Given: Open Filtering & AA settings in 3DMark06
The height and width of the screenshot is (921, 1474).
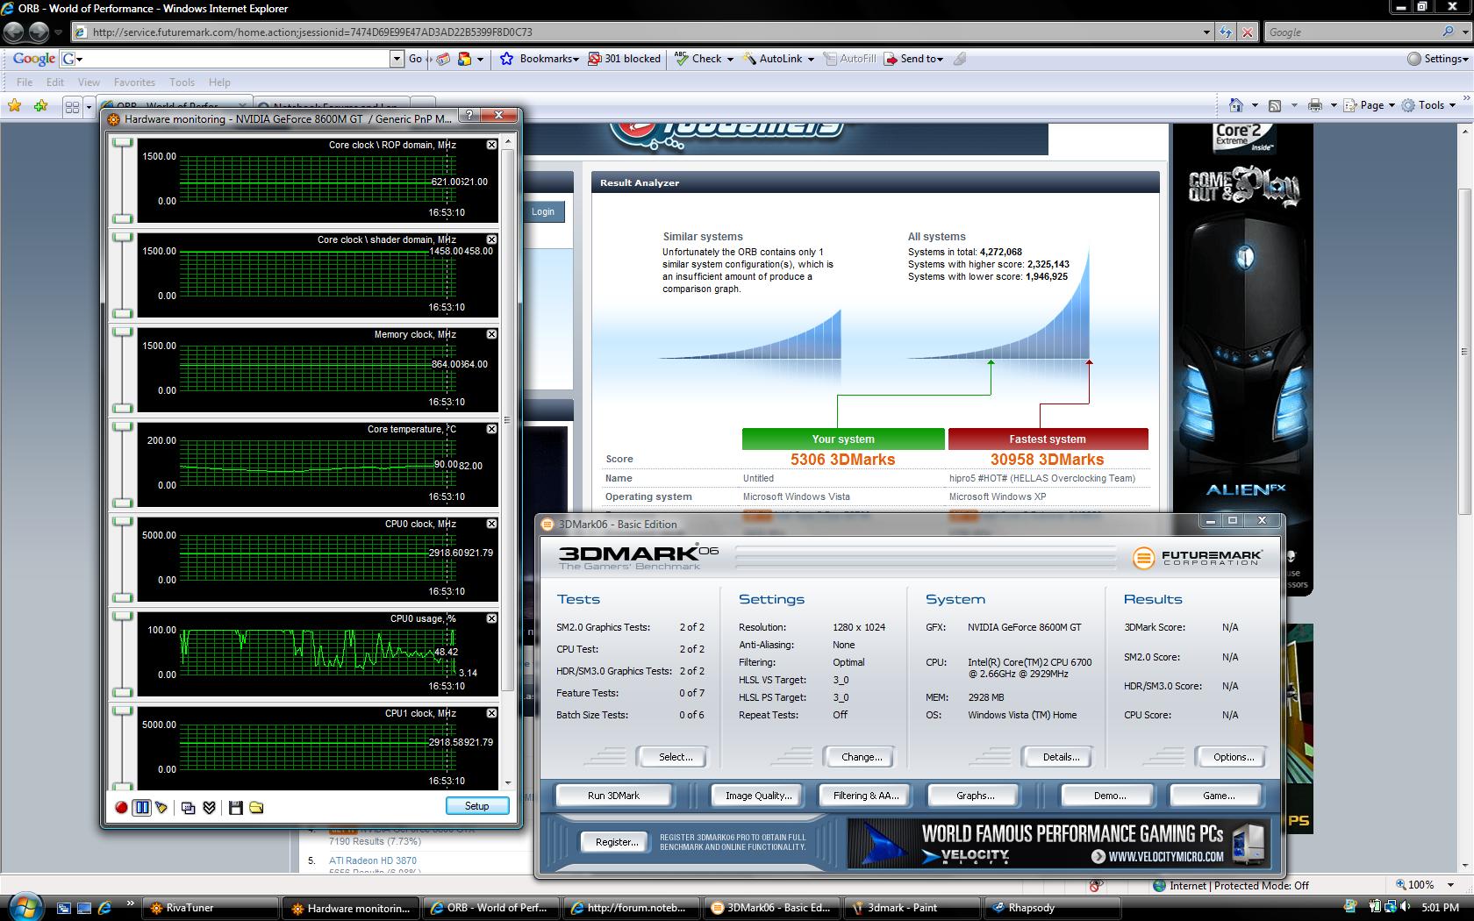Looking at the screenshot, I should click(x=866, y=796).
